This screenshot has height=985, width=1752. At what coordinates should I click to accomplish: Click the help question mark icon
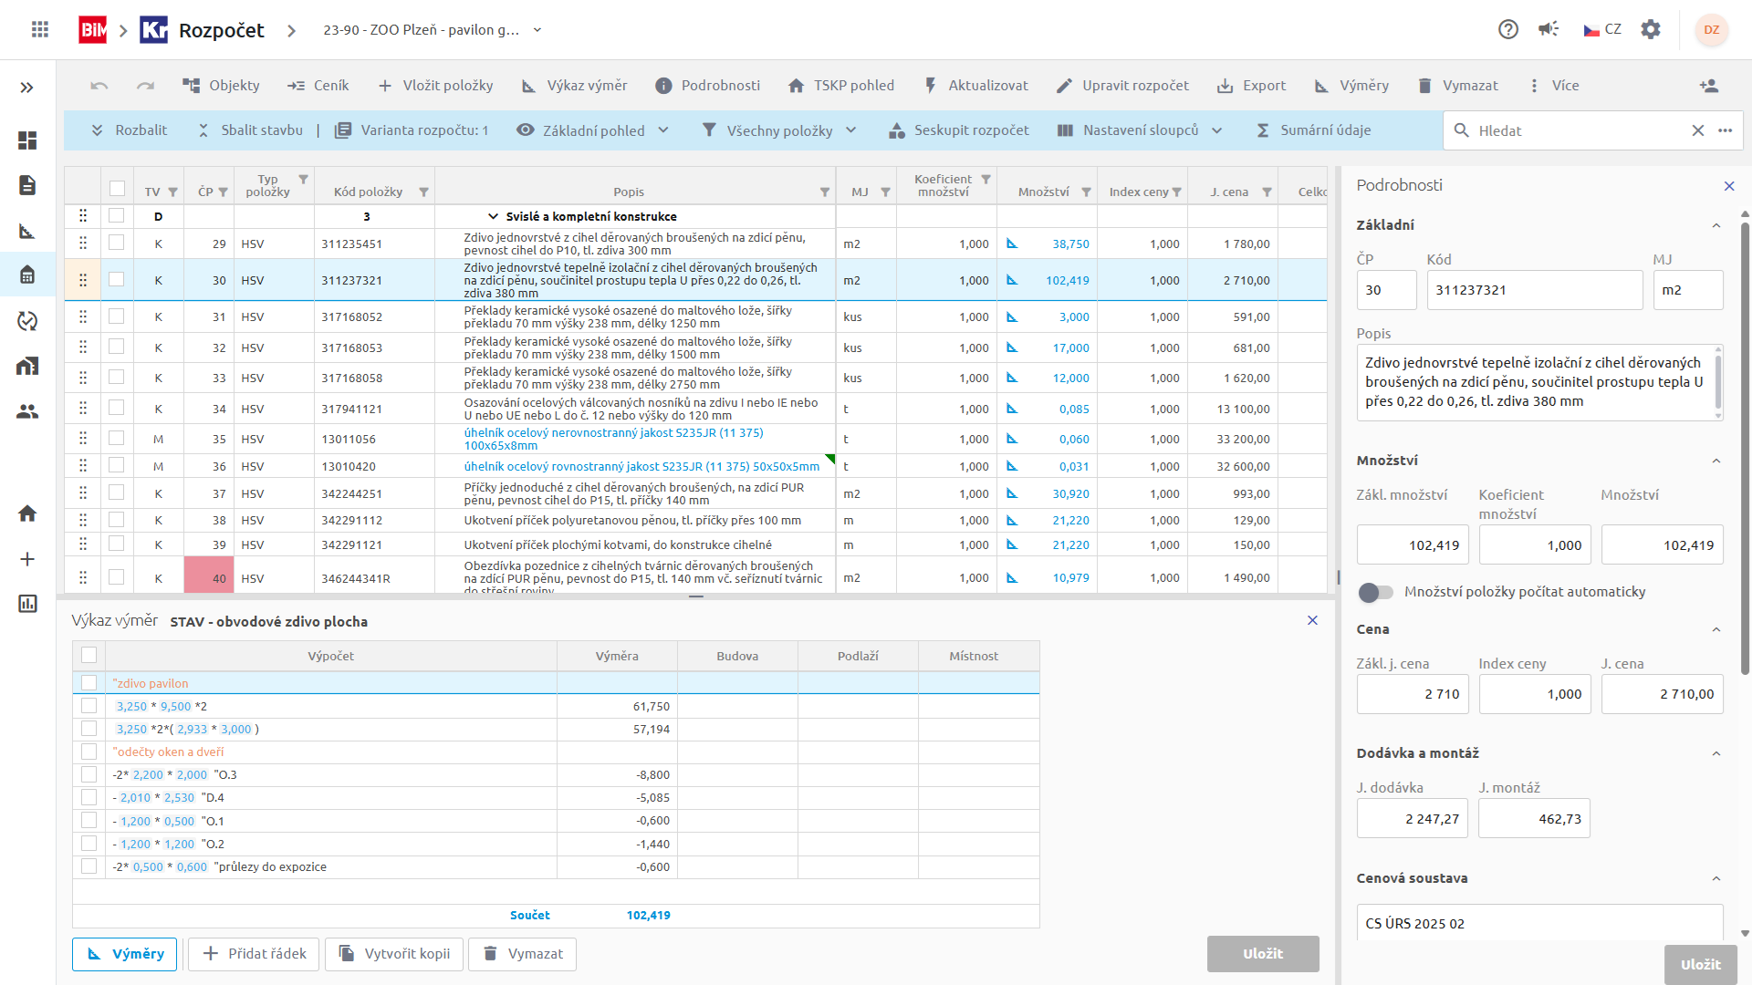pos(1508,29)
